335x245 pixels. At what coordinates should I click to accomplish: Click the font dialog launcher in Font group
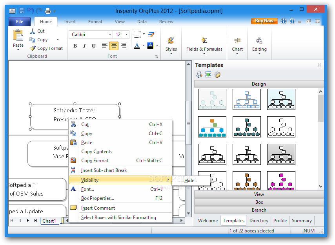click(157, 57)
